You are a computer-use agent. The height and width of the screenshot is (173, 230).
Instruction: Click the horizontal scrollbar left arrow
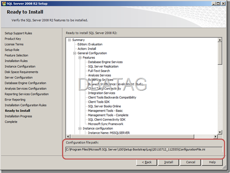tap(68, 137)
